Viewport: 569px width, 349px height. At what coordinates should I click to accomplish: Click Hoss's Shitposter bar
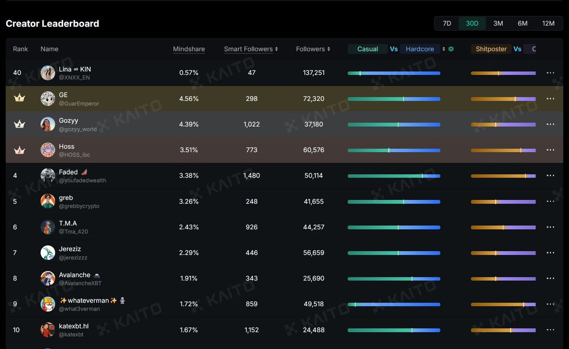point(503,150)
